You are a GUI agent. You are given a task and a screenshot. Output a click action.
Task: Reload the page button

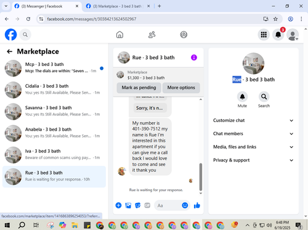coord(28,19)
